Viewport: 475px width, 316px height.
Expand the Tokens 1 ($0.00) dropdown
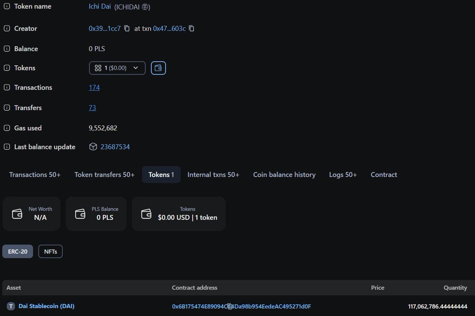[x=117, y=68]
